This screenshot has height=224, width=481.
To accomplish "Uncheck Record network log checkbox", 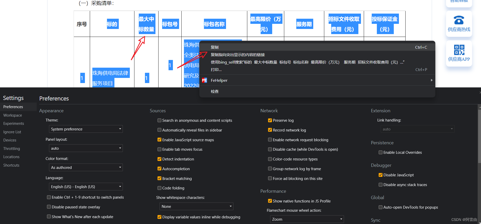I will point(270,130).
